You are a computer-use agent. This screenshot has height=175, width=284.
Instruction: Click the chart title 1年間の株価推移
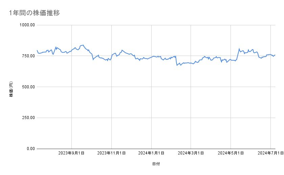click(x=35, y=13)
